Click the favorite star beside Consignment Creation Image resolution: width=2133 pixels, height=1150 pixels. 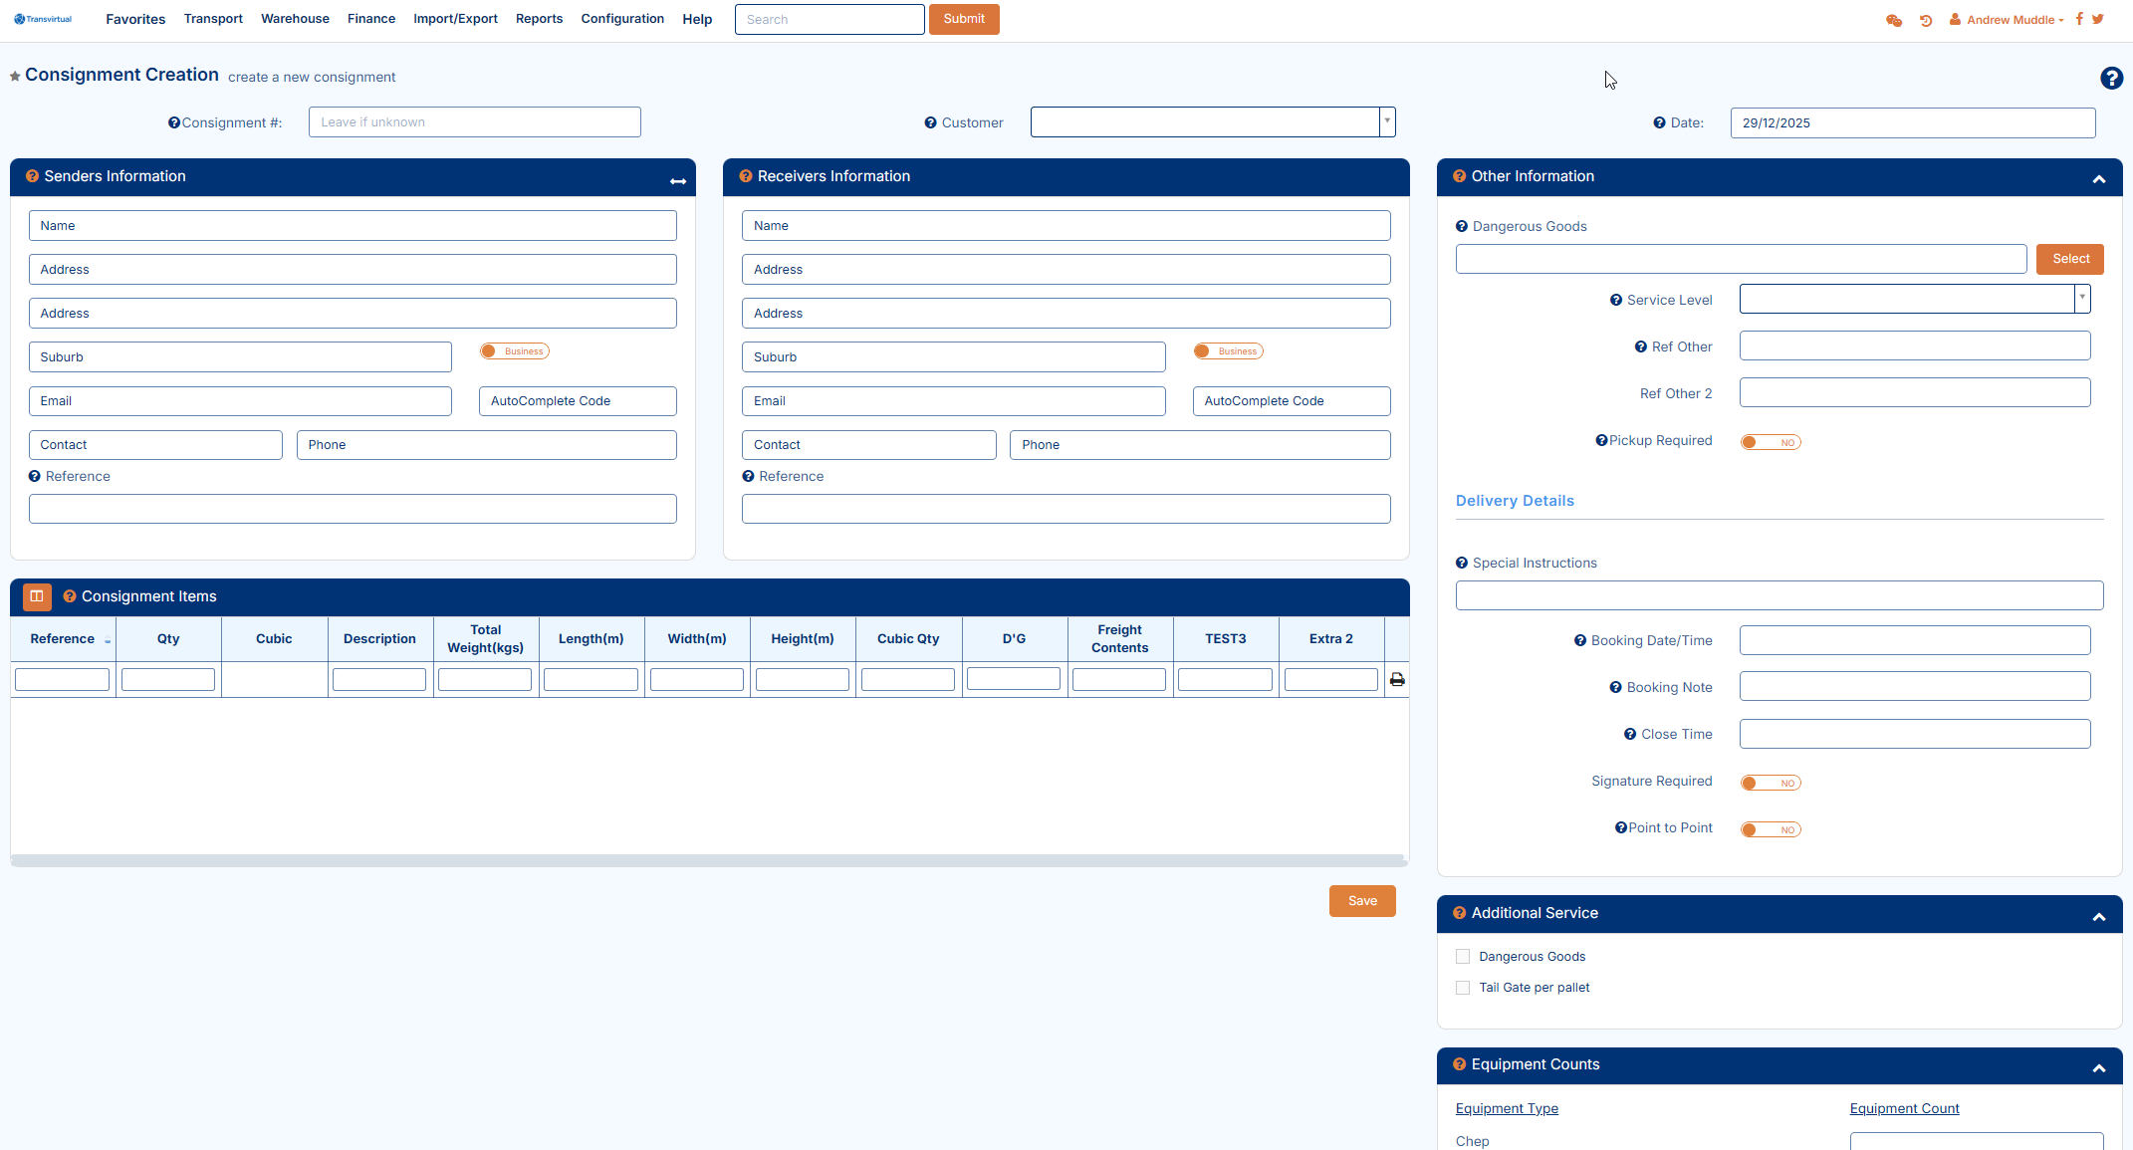click(x=15, y=77)
